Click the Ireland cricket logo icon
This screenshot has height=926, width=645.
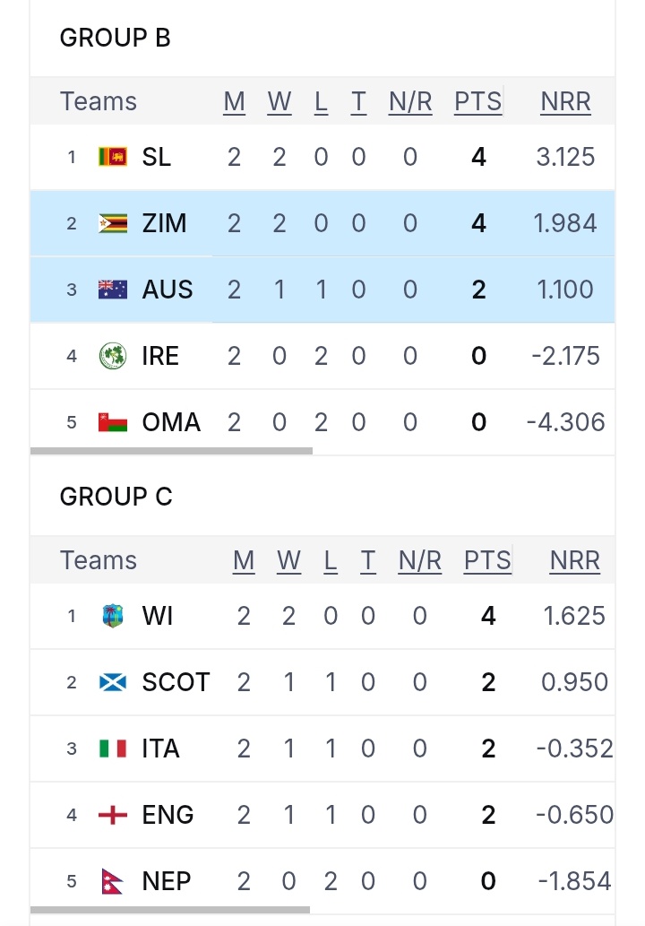point(113,356)
